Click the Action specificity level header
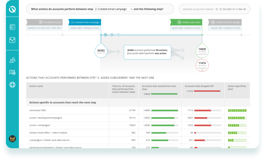Image resolution: width=265 pixels, height=160 pixels. [x=237, y=90]
